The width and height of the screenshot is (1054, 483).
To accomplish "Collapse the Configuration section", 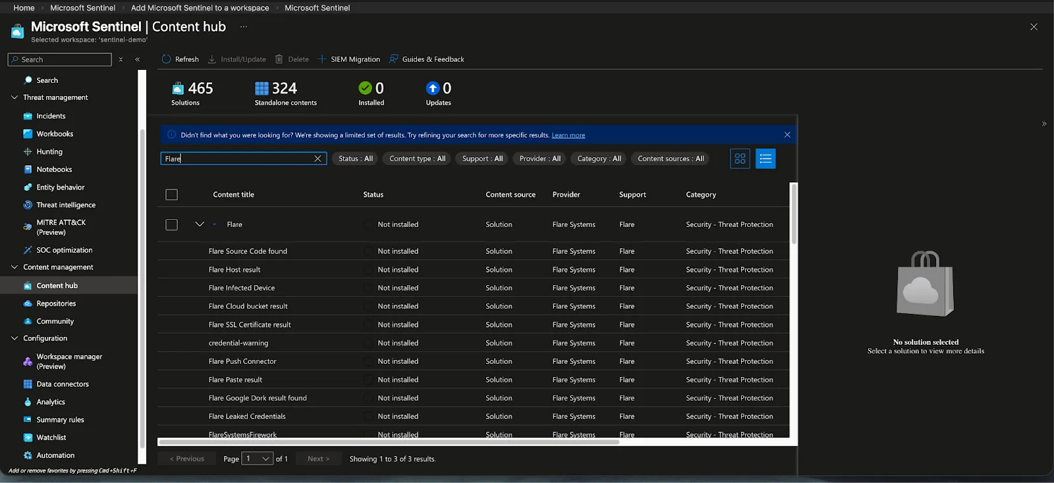I will (x=14, y=338).
